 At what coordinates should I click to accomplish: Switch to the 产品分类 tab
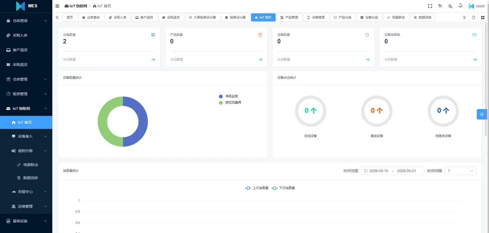[x=343, y=17]
